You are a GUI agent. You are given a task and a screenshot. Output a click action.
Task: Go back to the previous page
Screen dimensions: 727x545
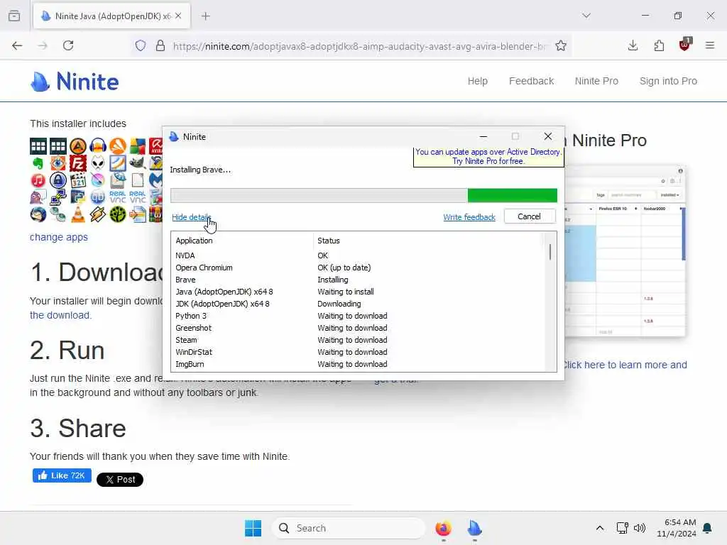[x=17, y=45]
